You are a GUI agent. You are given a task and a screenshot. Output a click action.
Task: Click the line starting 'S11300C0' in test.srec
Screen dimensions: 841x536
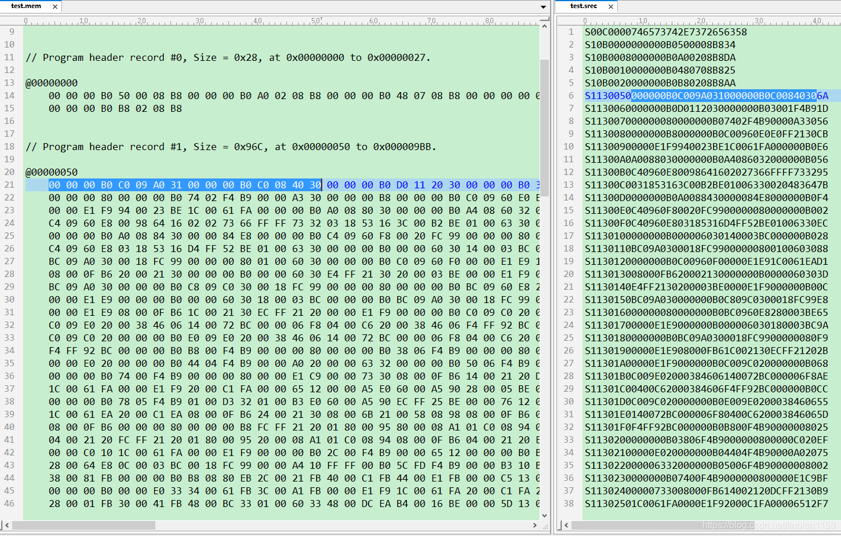pyautogui.click(x=707, y=185)
